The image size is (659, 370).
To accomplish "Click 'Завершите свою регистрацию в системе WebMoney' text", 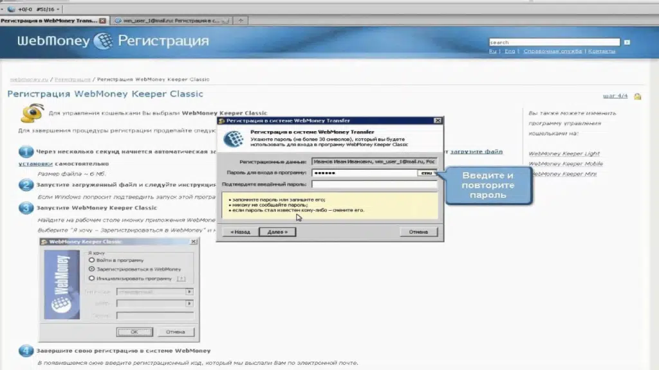I will coord(123,351).
